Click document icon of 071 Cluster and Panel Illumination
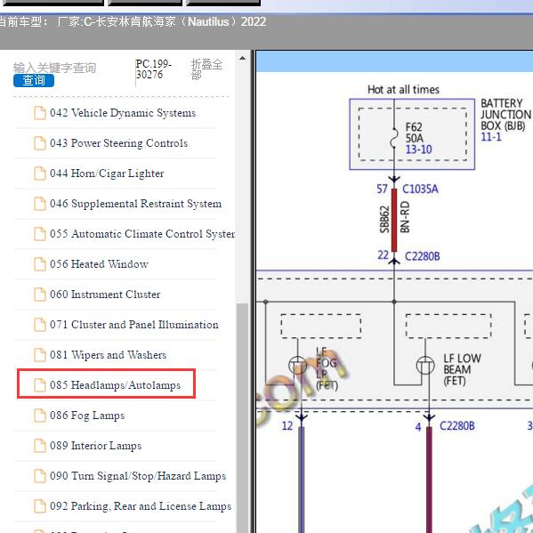 click(x=40, y=325)
